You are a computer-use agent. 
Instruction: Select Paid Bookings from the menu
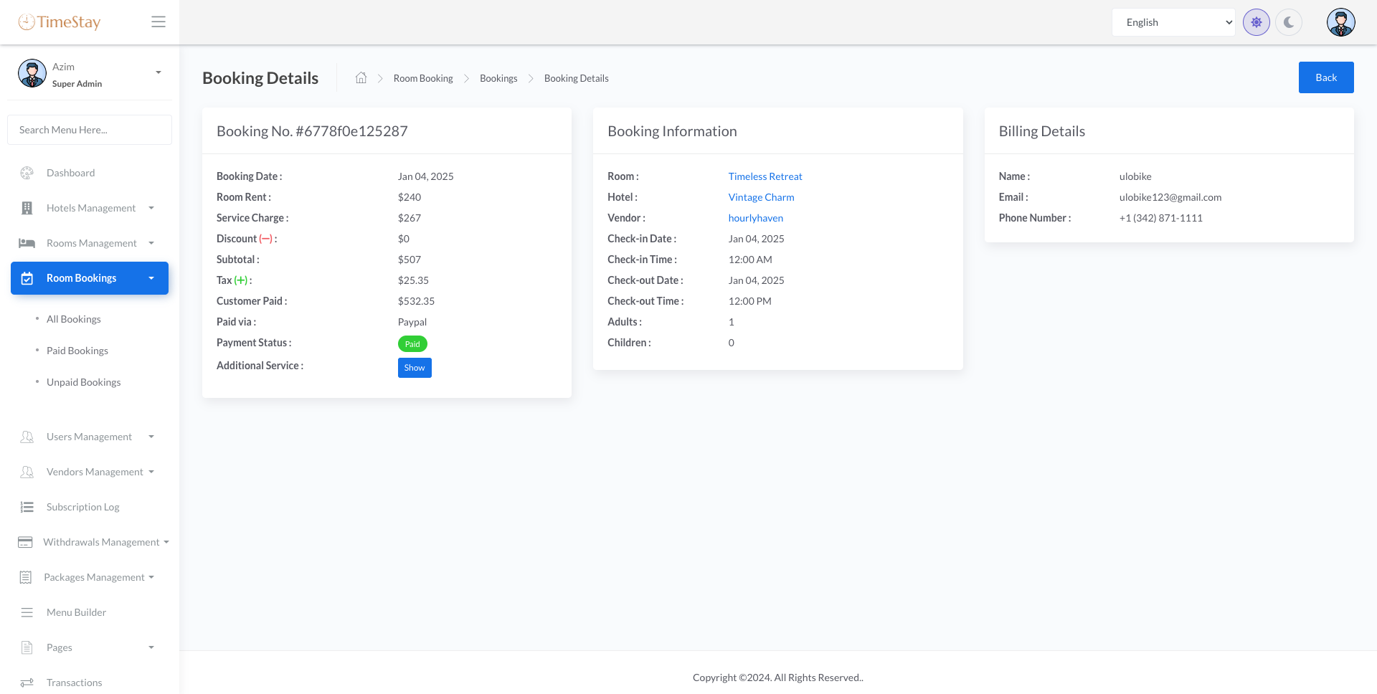[x=77, y=351]
